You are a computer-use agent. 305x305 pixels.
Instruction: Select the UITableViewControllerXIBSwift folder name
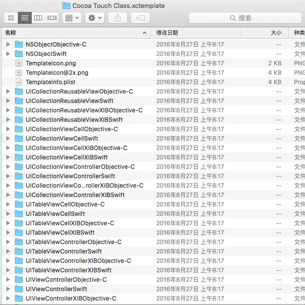(68, 270)
